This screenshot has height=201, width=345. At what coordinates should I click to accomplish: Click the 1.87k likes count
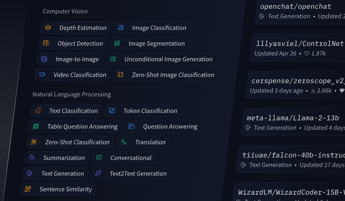[318, 53]
